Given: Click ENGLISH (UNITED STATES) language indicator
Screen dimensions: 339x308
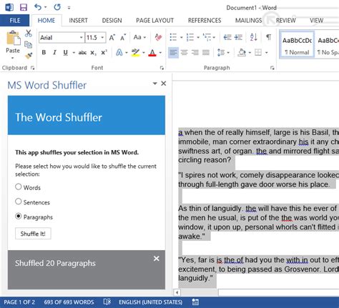Looking at the screenshot, I should point(150,302).
